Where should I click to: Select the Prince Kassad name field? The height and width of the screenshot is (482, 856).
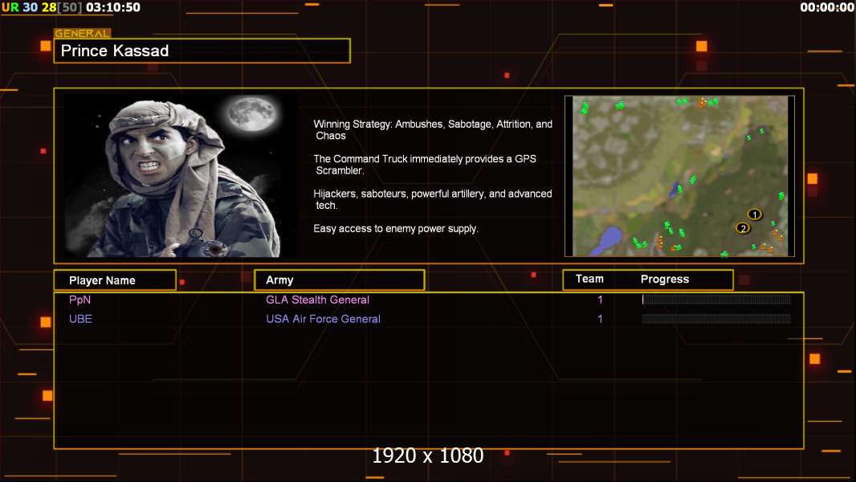point(202,51)
